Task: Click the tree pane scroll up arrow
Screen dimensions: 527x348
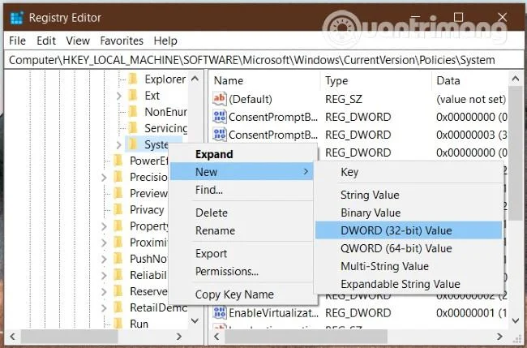Action: click(195, 79)
